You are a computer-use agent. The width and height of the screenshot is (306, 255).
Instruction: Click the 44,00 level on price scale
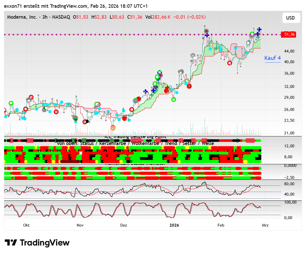pos(289,51)
